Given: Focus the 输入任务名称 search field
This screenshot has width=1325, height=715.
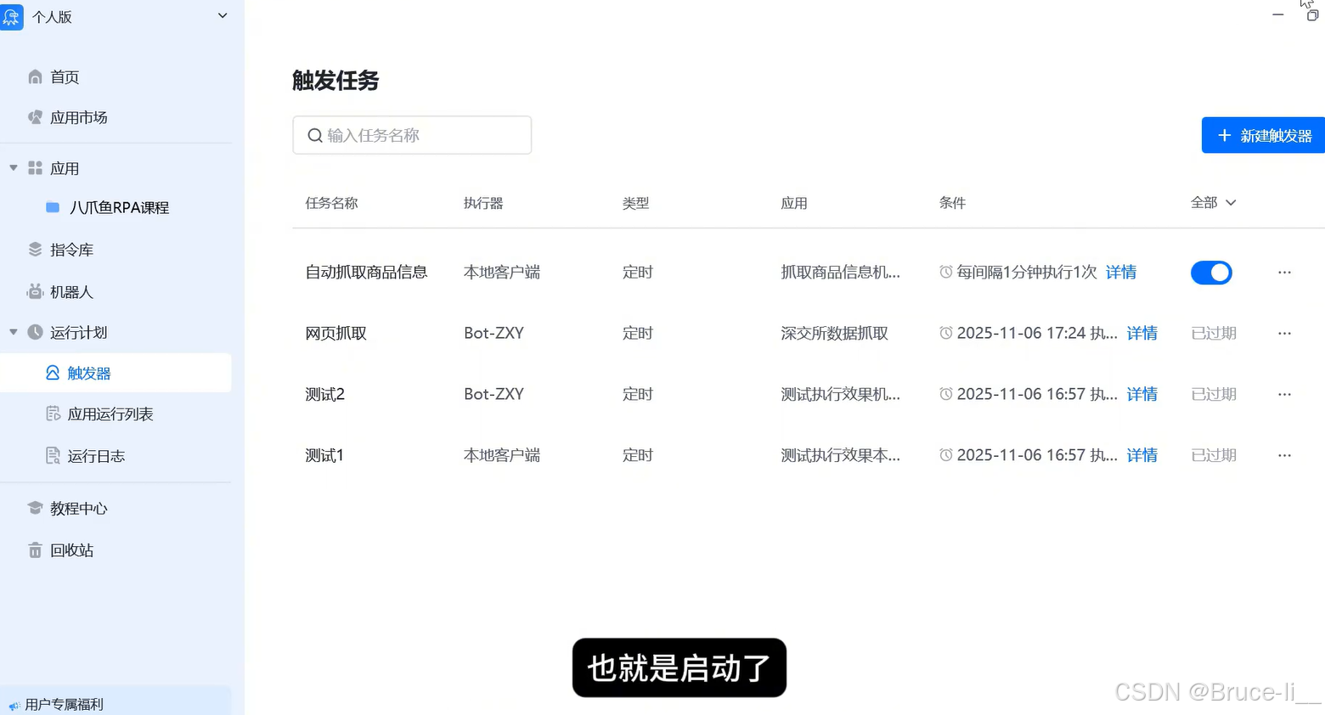Looking at the screenshot, I should click(412, 135).
